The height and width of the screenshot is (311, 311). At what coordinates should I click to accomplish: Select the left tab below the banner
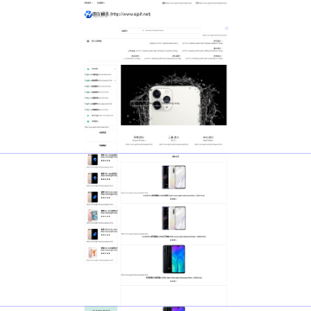[x=139, y=138]
